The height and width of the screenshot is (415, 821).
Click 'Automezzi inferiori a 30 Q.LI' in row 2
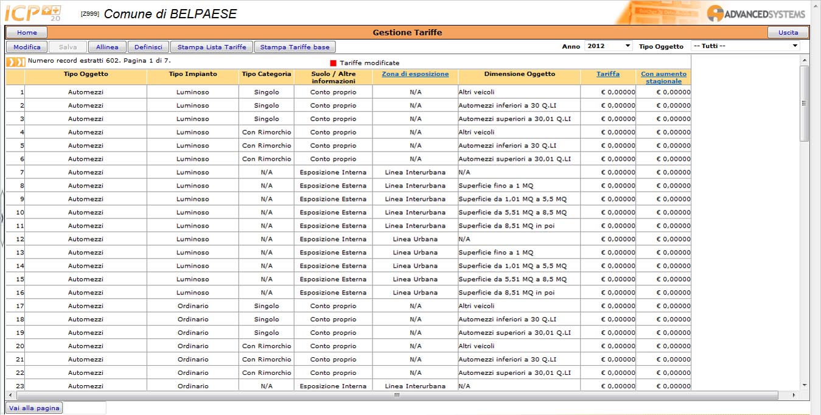pos(507,105)
